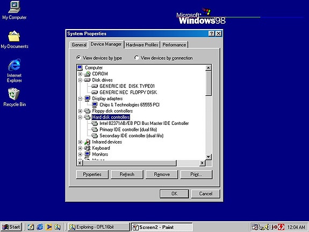The image size is (309, 232).
Task: Switch to Exploring - OPL16bit taskbar window
Action: (98, 227)
